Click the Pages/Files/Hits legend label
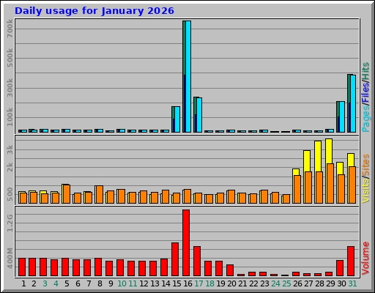Screen dimensions: 375x293 tap(365, 97)
